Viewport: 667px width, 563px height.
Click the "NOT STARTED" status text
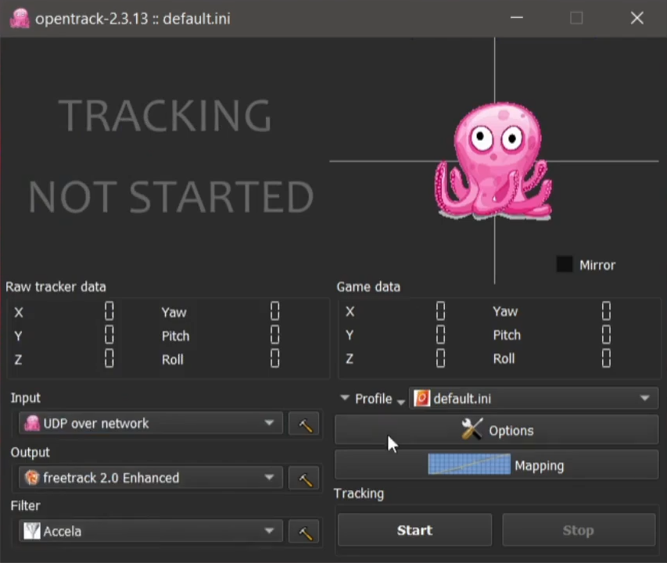coord(171,196)
